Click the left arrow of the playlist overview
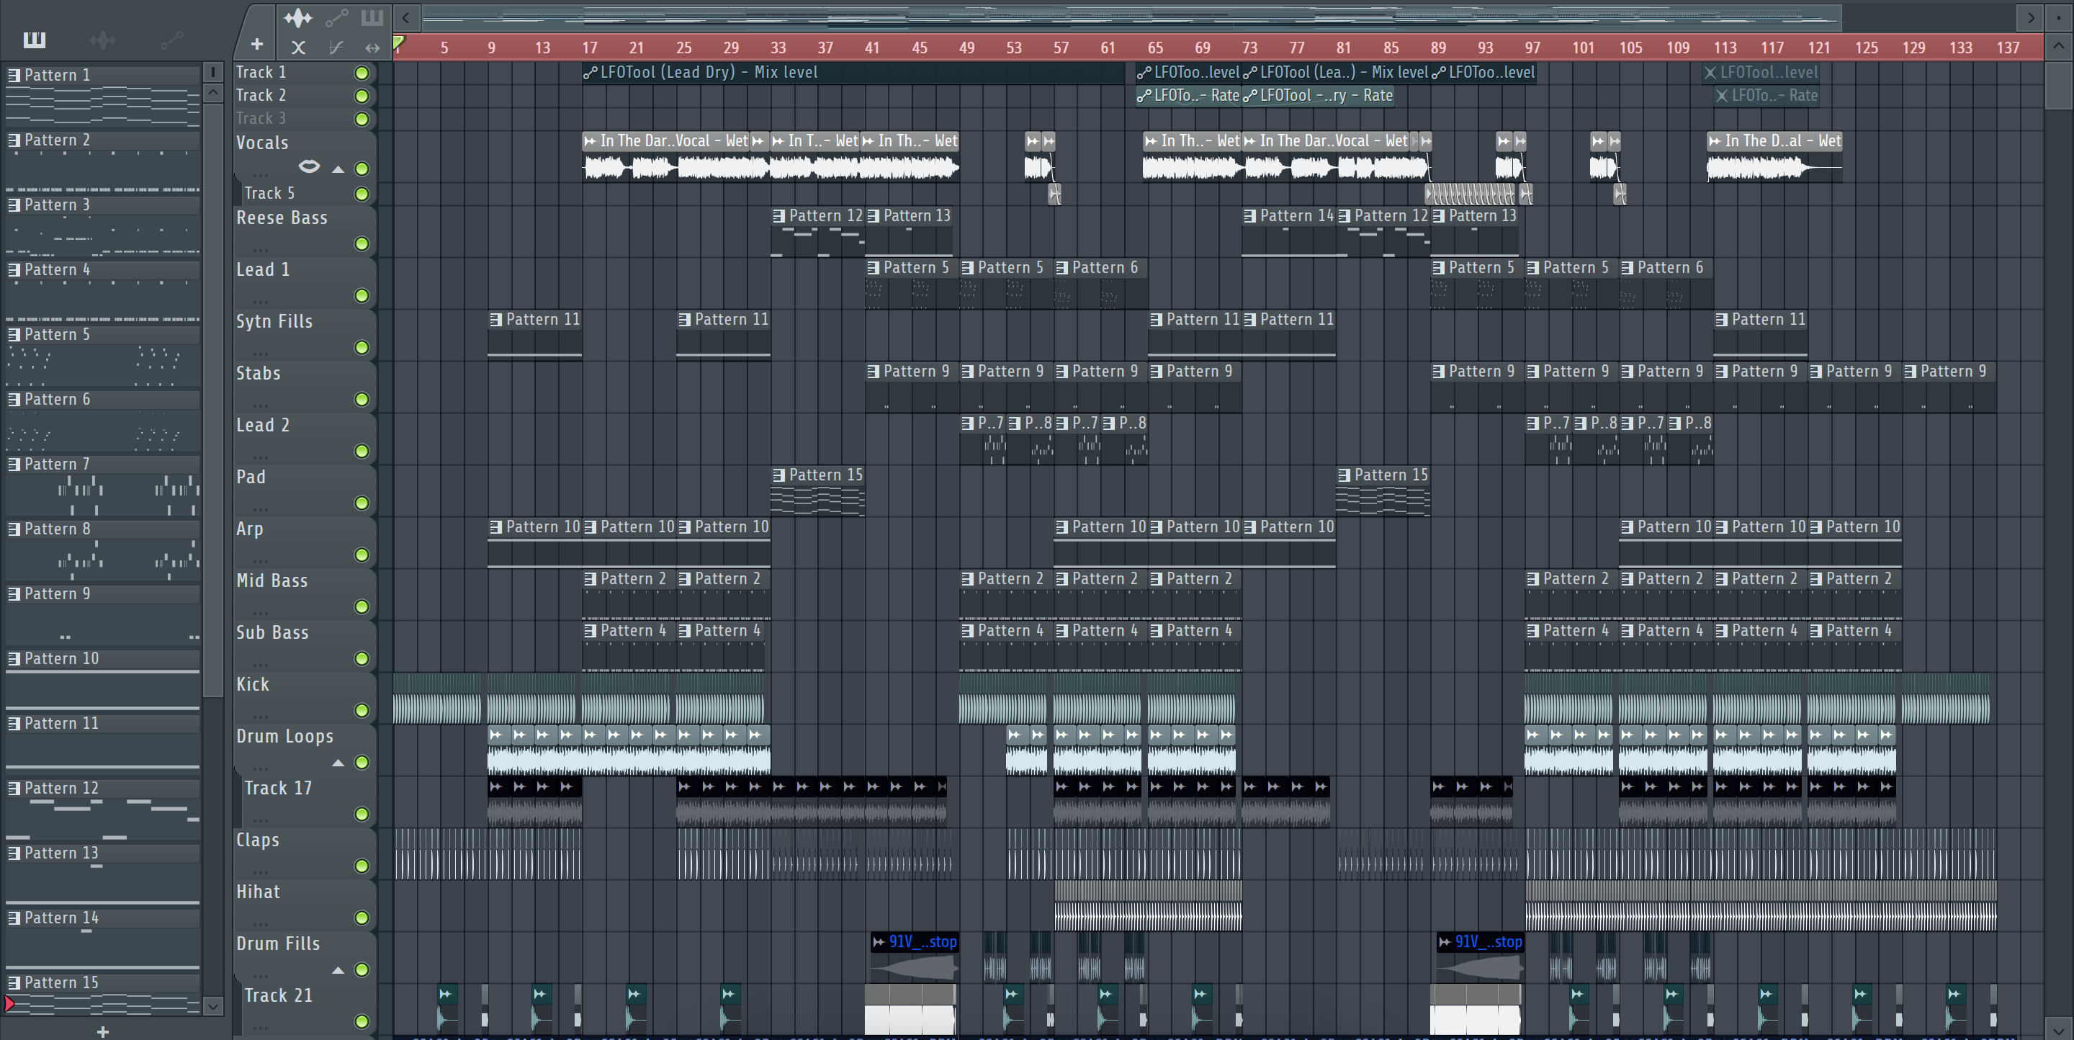The width and height of the screenshot is (2074, 1040). pos(405,17)
